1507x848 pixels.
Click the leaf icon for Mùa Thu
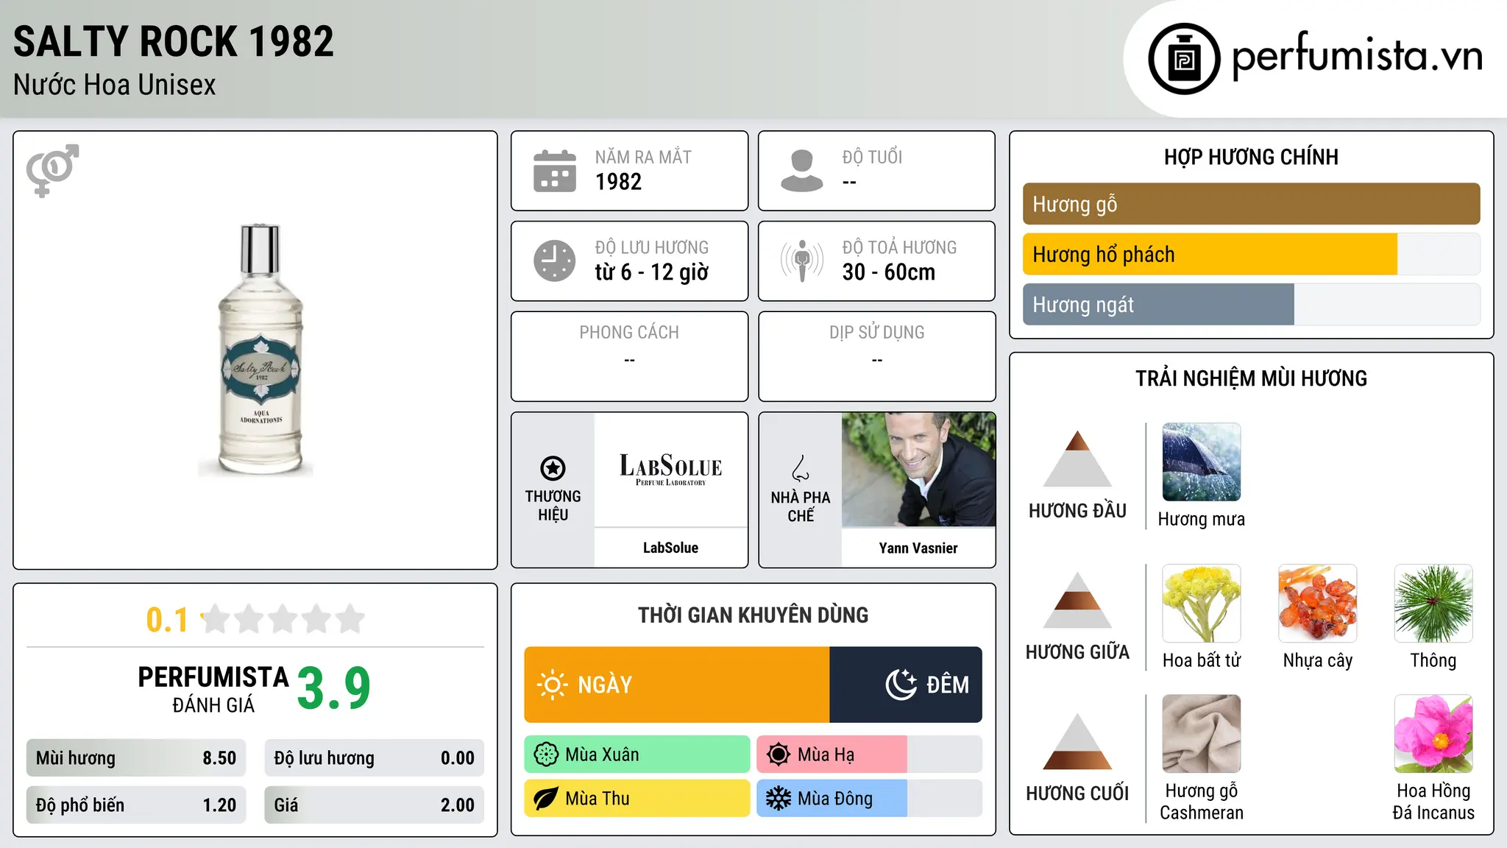coord(546,799)
